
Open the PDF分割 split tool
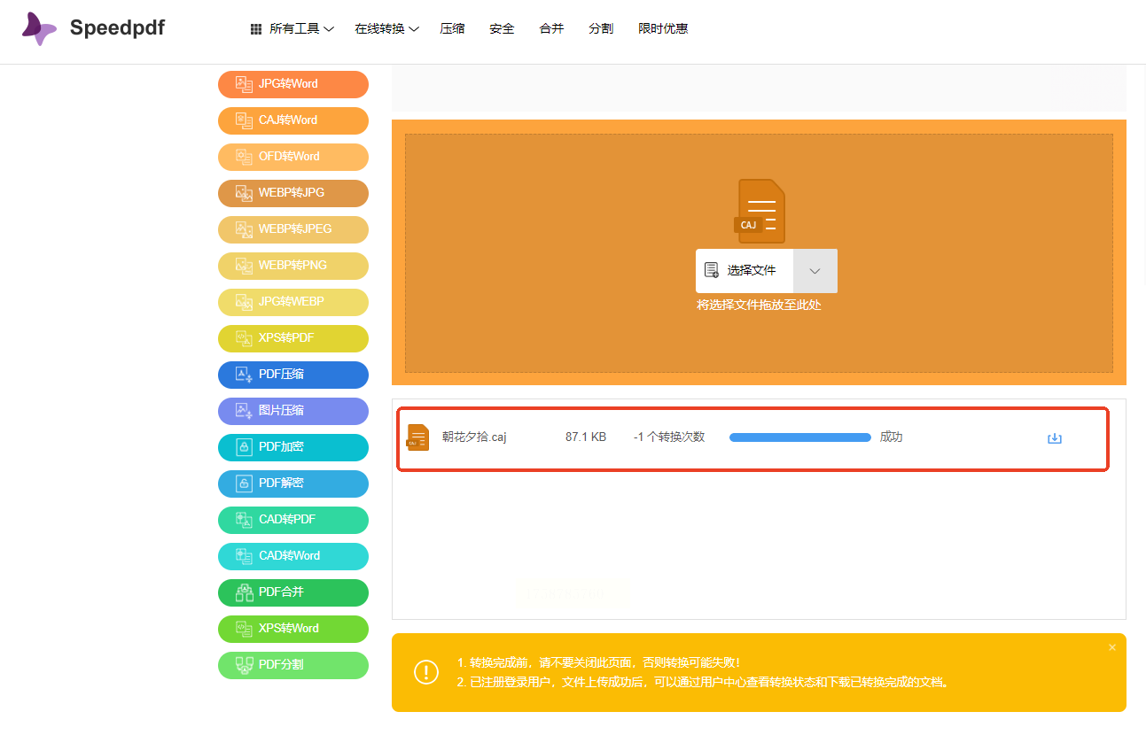292,665
